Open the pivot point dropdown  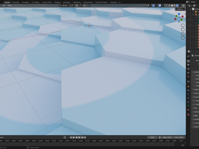(x=73, y=5)
